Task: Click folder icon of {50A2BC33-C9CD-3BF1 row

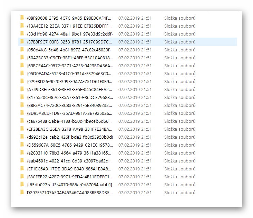Action: [22, 57]
